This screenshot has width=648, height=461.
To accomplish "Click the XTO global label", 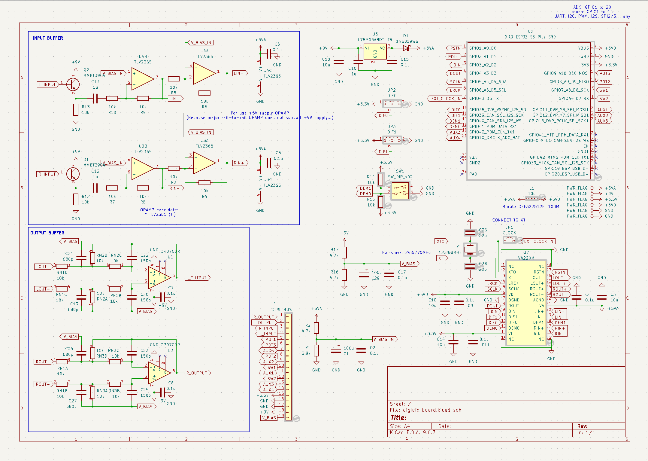I will coord(441,241).
